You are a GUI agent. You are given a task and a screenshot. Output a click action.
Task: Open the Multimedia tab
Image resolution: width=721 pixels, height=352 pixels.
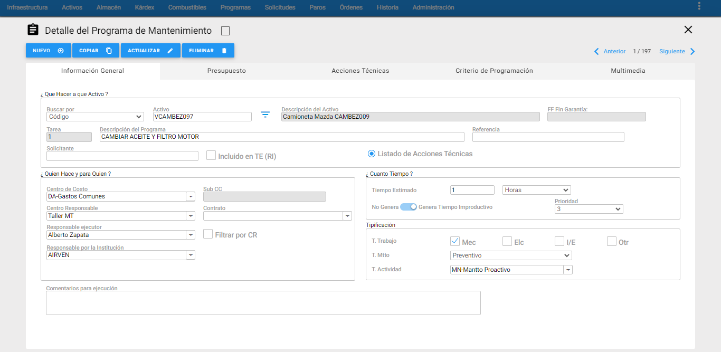point(628,71)
